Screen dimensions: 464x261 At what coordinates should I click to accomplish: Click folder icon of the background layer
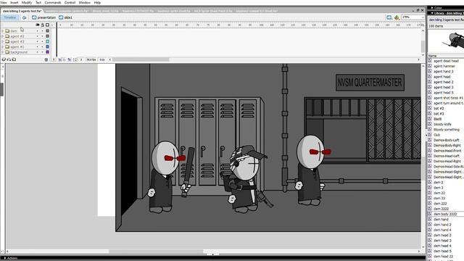[x=7, y=52]
